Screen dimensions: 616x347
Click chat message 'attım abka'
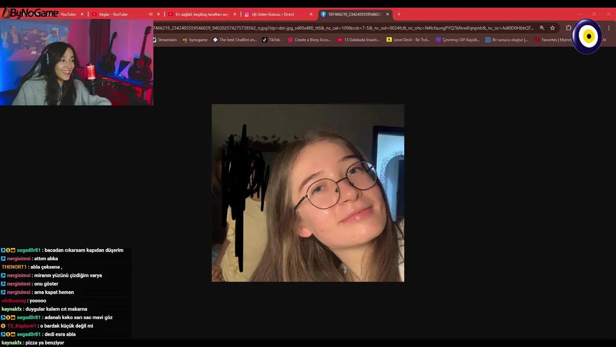pos(46,259)
